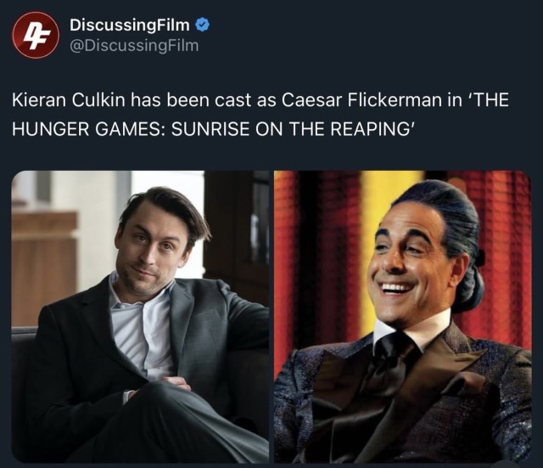Viewport: 543px width, 468px height.
Task: Click the 'Kieran Culkin' name in the tweet
Action: 68,100
